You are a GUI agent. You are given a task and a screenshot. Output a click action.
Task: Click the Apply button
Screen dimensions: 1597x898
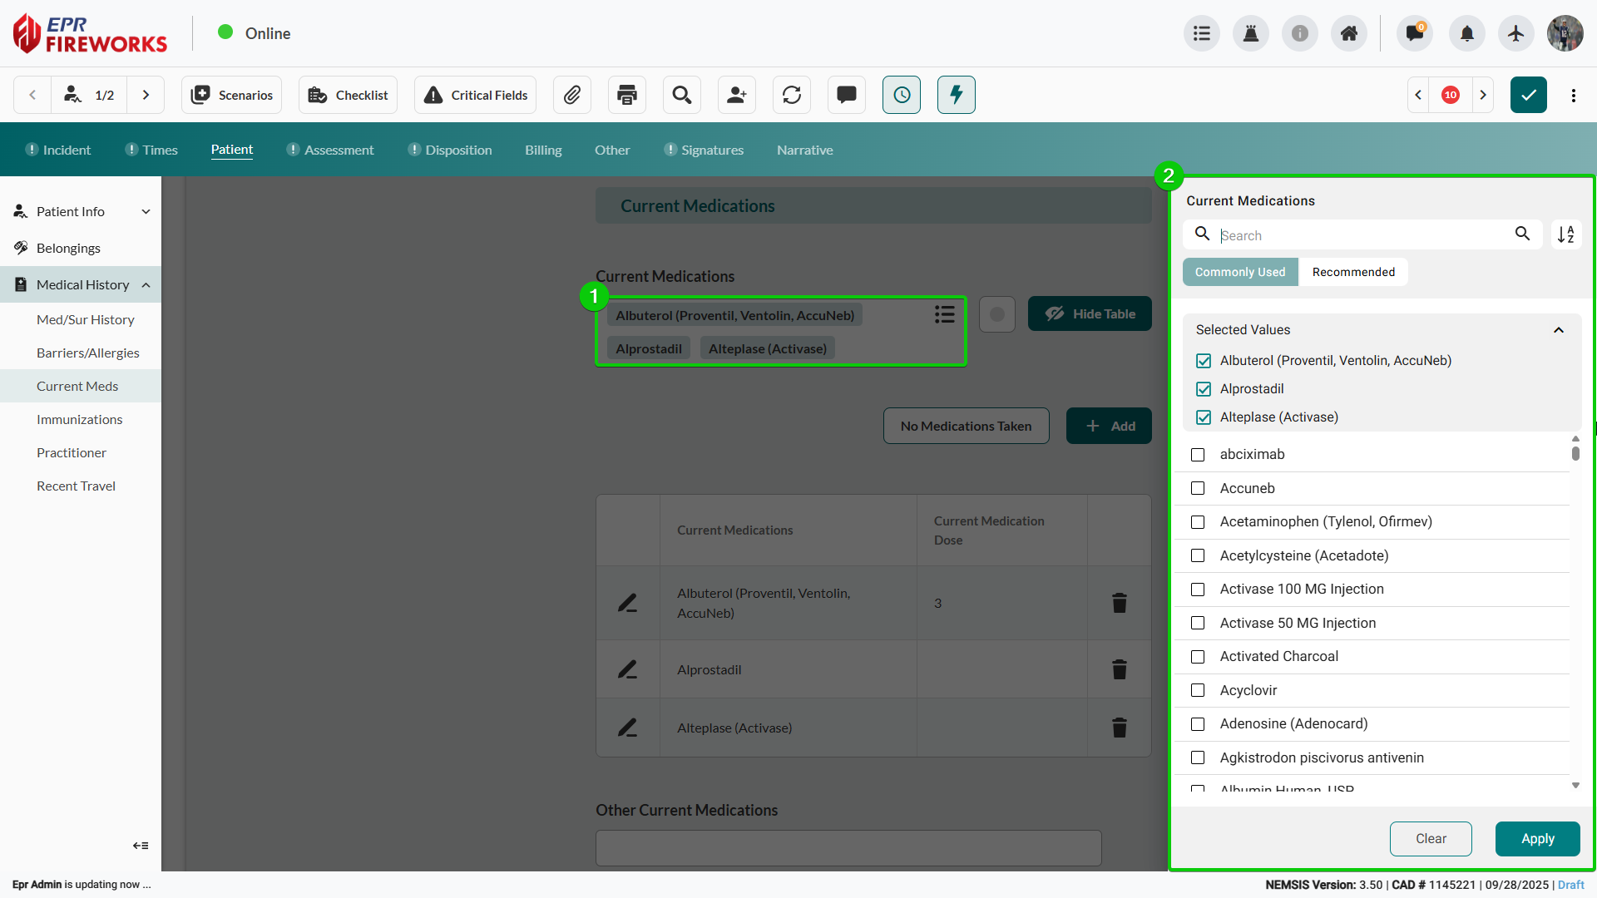1537,838
